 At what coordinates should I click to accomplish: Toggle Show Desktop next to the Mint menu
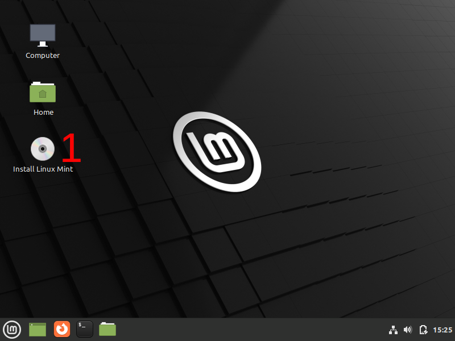coord(36,329)
